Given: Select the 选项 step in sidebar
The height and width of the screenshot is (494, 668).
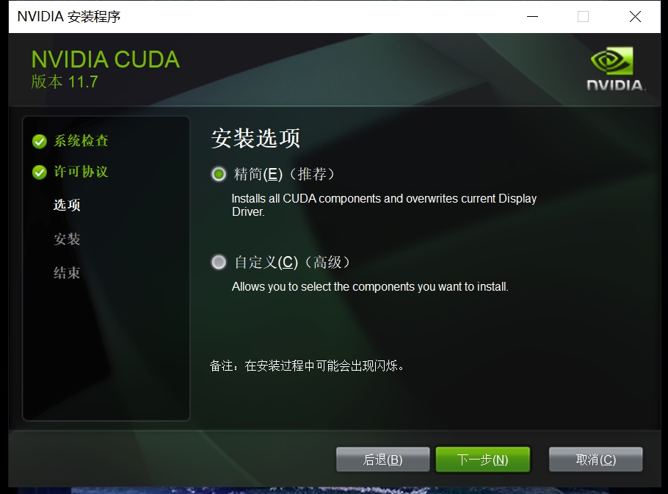Looking at the screenshot, I should click(x=67, y=205).
